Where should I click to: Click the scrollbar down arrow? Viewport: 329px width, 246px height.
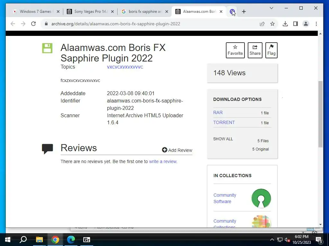pos(320,225)
